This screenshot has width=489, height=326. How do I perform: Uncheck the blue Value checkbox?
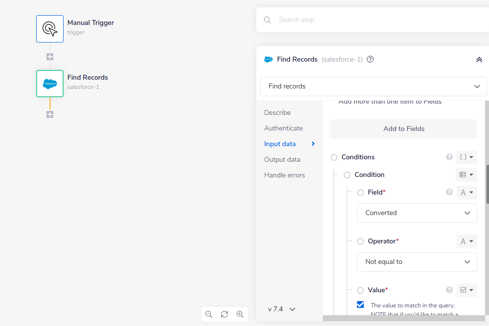tap(360, 304)
